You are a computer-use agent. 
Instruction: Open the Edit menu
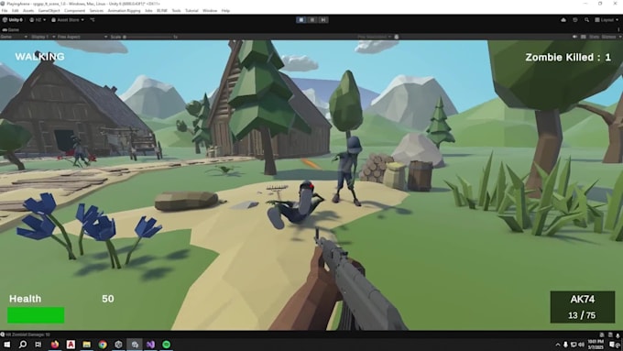coord(15,11)
